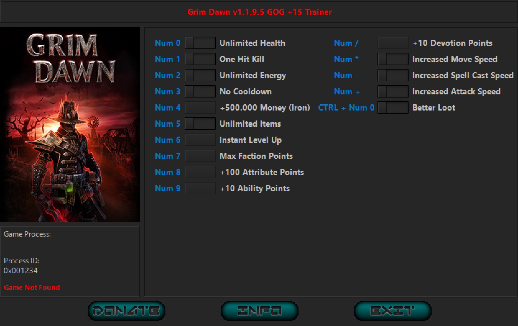Click the '+500.000 Money (Iron)' text label
The width and height of the screenshot is (518, 326).
(x=265, y=108)
